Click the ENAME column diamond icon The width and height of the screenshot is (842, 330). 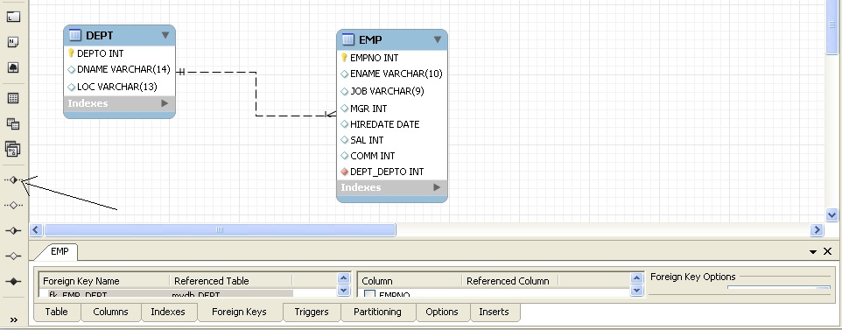coord(344,74)
